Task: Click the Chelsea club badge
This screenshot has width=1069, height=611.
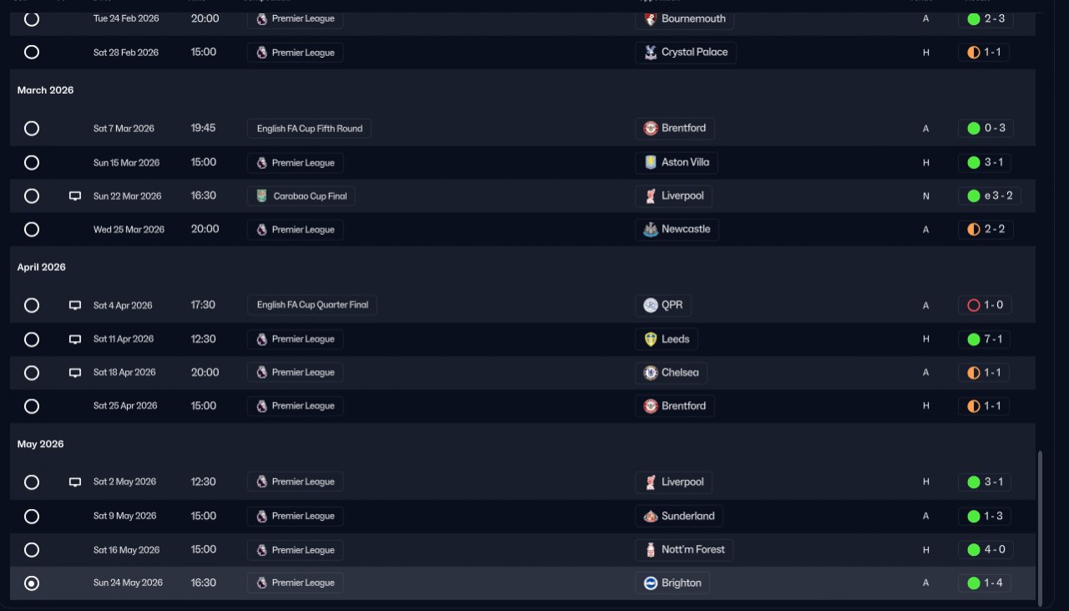Action: tap(651, 373)
